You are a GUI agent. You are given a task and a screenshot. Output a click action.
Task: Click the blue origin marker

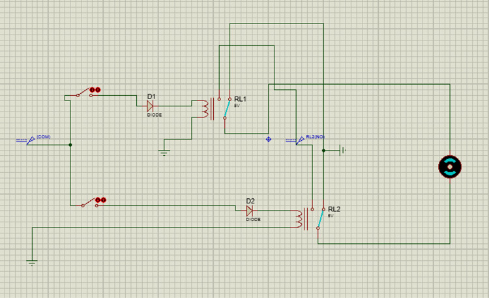coord(269,139)
